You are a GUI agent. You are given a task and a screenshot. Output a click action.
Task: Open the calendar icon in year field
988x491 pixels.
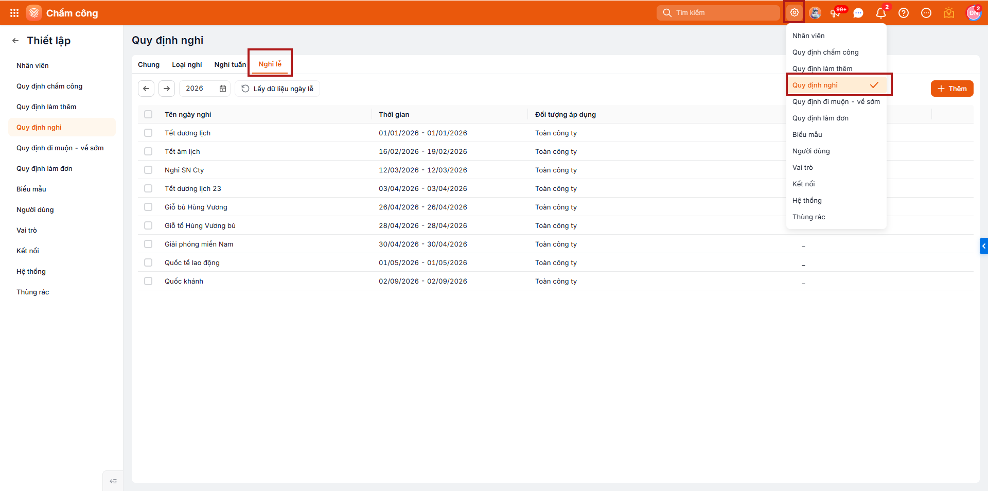coord(223,89)
